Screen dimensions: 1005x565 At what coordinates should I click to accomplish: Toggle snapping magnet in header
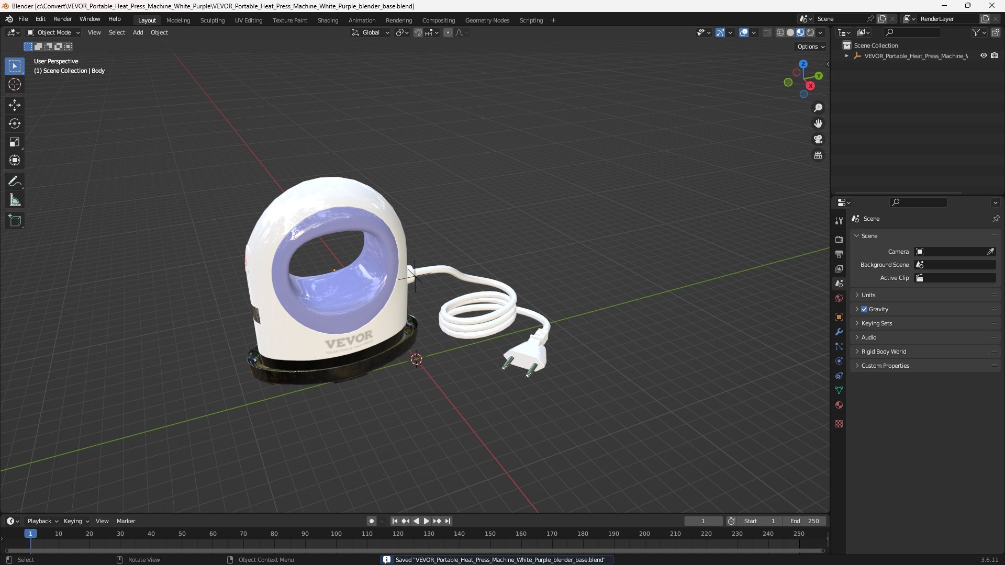click(418, 32)
